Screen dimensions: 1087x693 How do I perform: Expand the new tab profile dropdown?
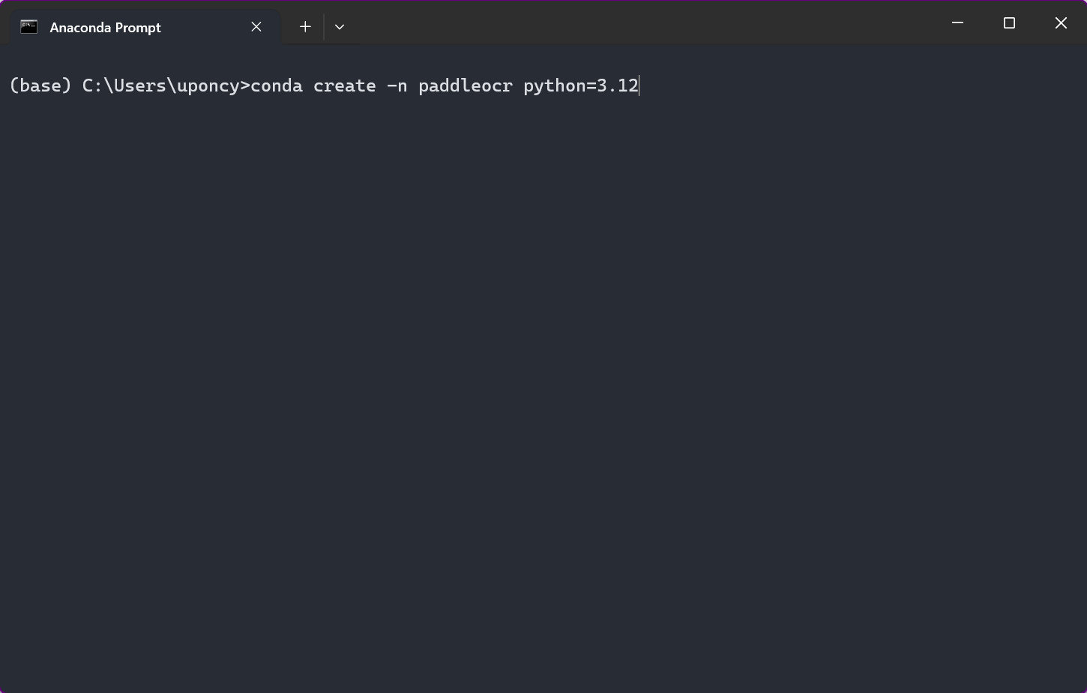coord(340,27)
